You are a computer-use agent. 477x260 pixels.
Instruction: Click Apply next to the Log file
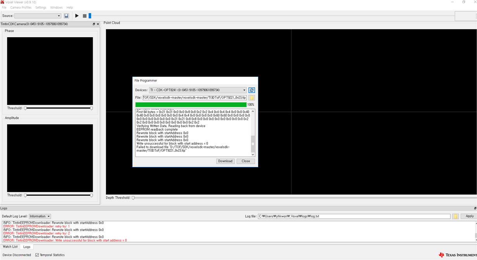pos(470,216)
